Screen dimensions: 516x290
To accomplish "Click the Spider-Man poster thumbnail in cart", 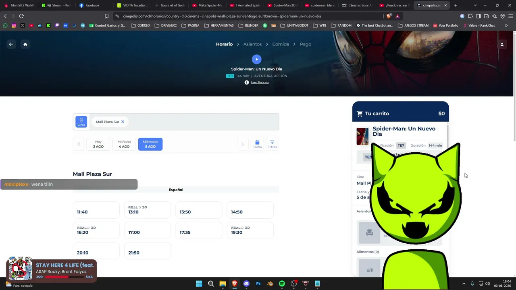I will [362, 136].
